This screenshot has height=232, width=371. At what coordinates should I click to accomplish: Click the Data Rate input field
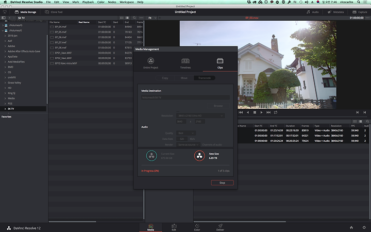182,139
